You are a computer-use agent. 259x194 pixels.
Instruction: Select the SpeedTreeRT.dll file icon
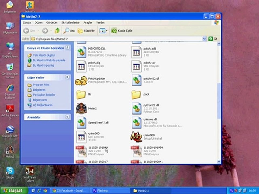[x=81, y=123]
